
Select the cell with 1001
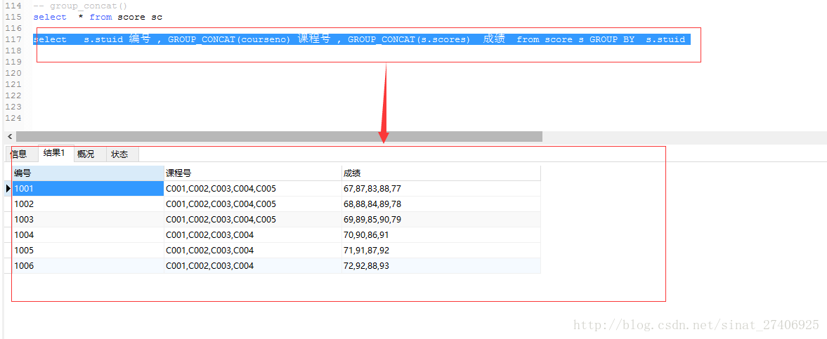tap(88, 188)
